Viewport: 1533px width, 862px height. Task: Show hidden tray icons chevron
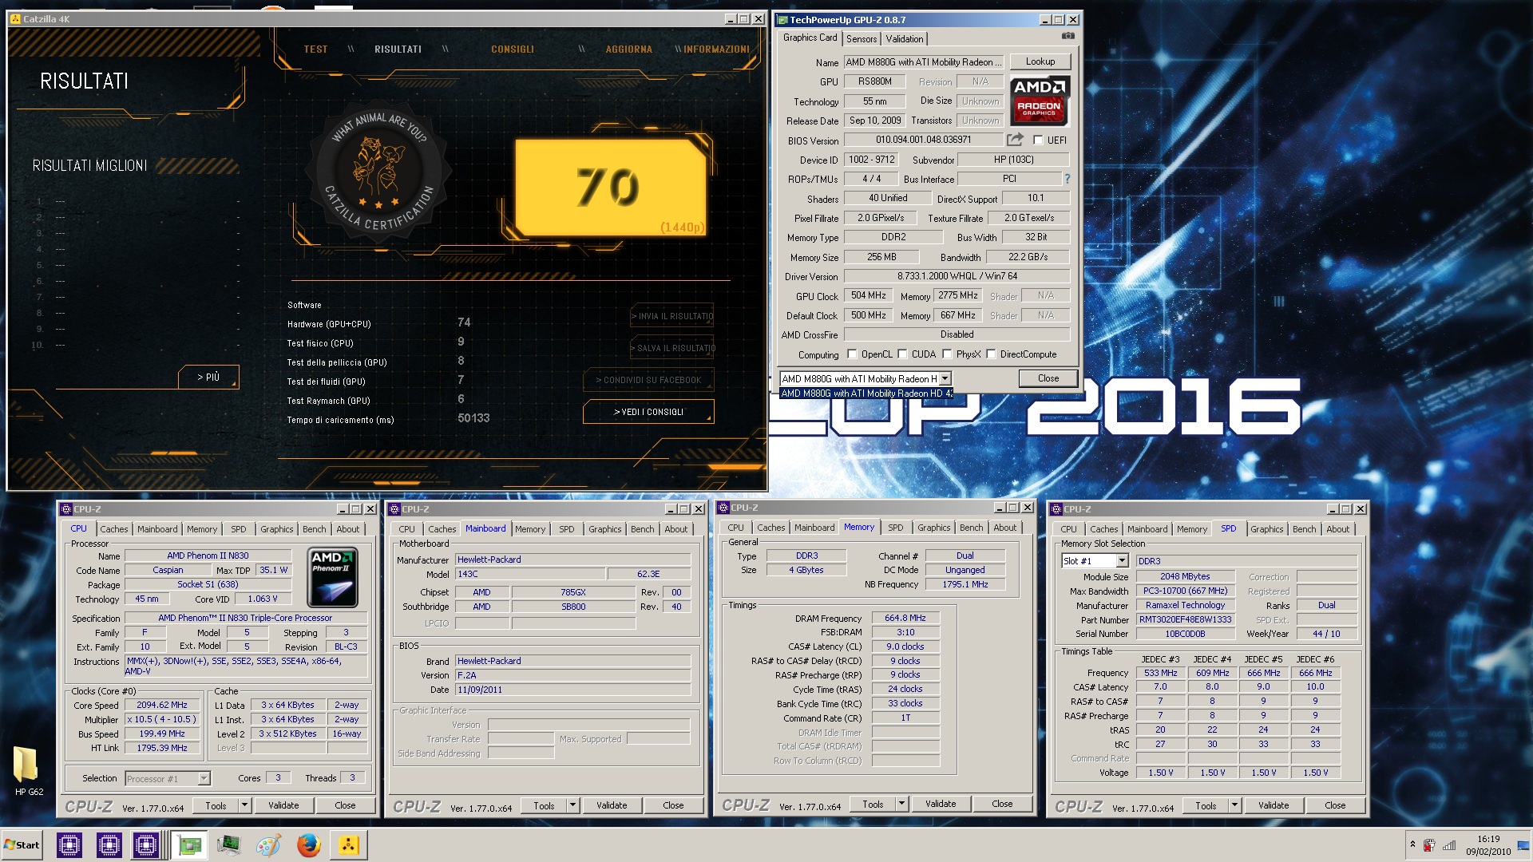click(x=1412, y=844)
